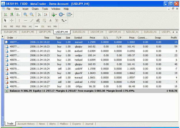Viewport: 180px width, 128px height.
Task: Switch to NZDUSD,H1 chart tab
Action: click(132, 32)
